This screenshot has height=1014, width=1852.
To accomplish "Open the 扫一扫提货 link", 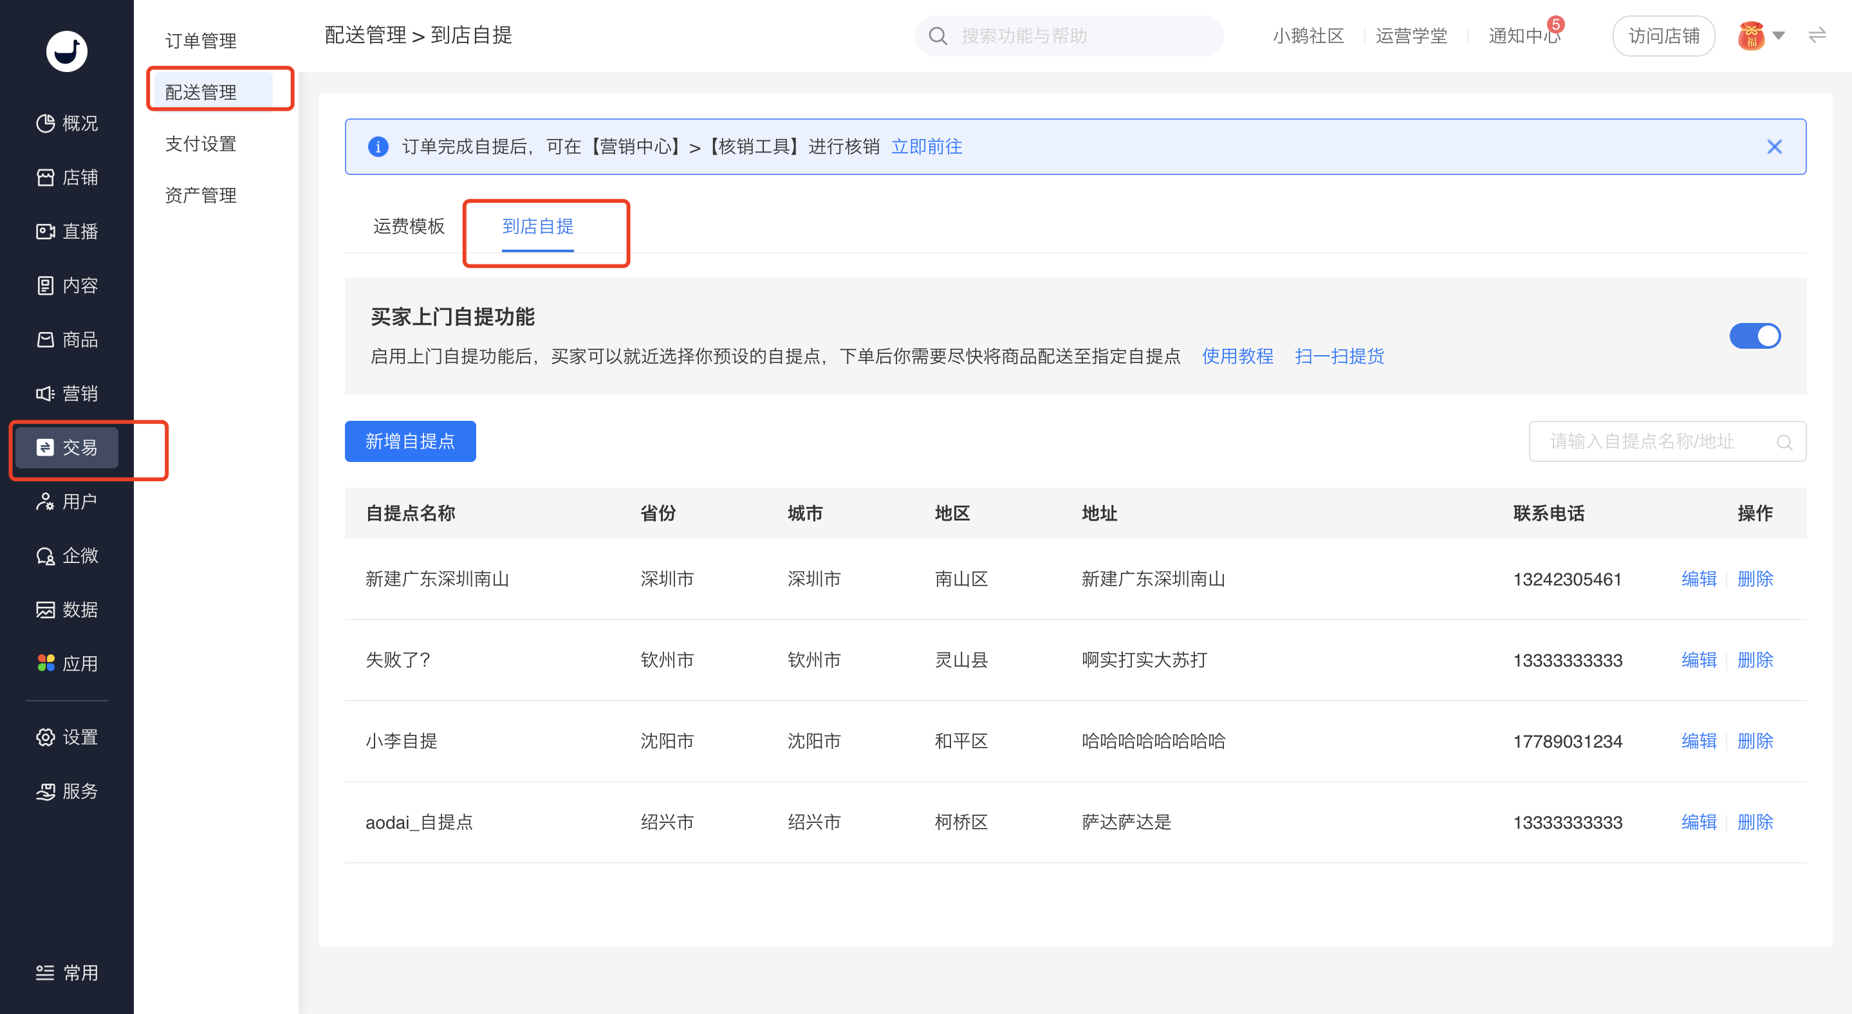I will (1339, 356).
